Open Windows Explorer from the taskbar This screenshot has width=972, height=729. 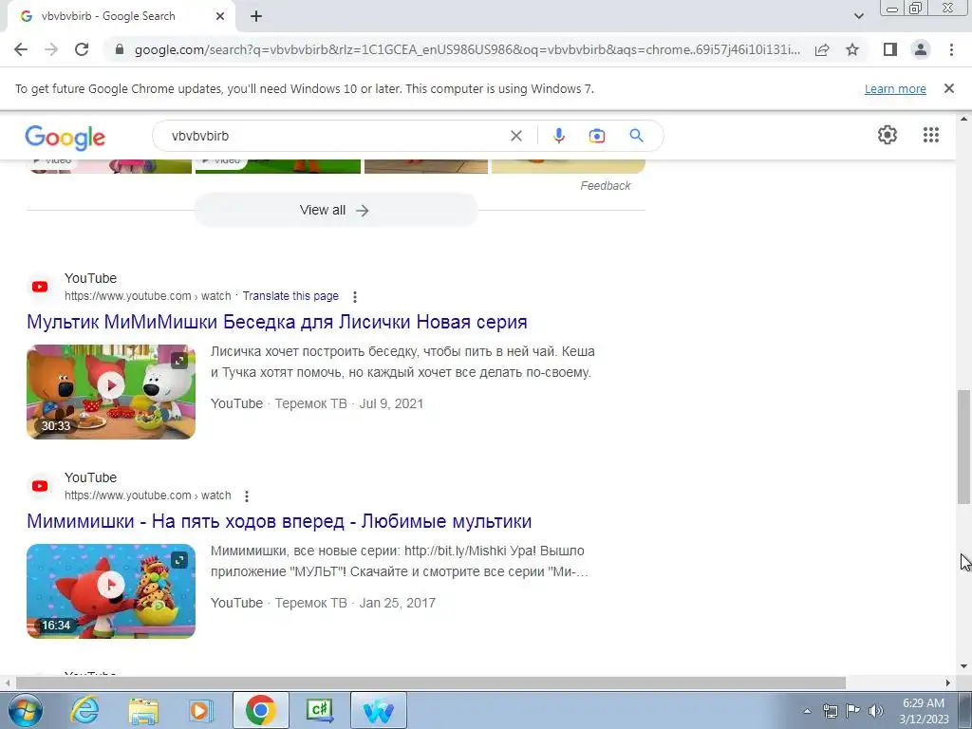143,710
